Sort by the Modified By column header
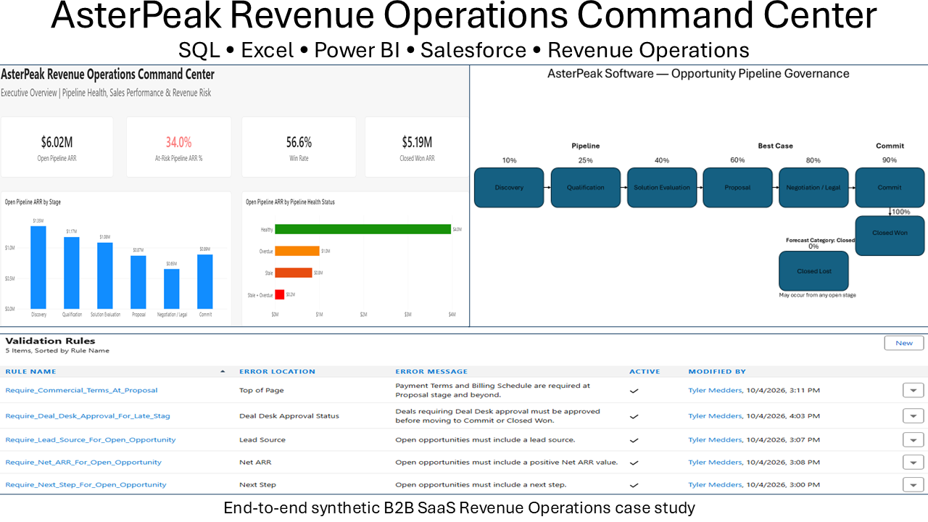Image resolution: width=928 pixels, height=522 pixels. coord(717,371)
